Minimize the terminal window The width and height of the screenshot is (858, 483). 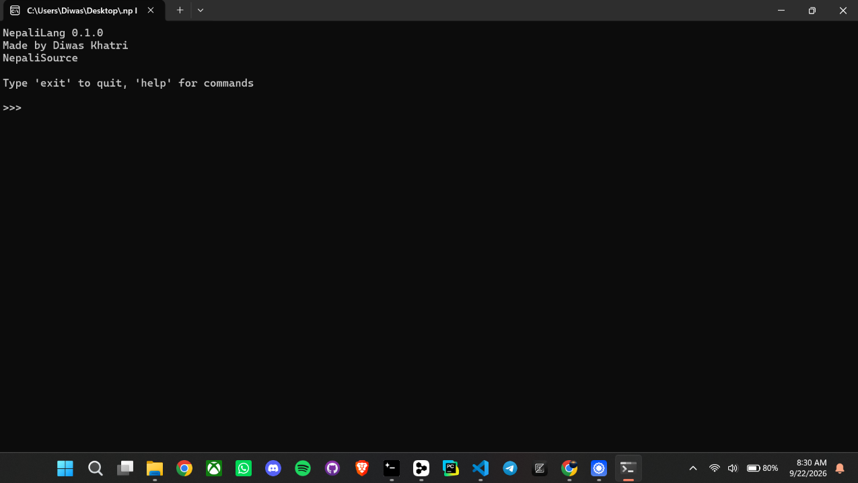tap(781, 10)
